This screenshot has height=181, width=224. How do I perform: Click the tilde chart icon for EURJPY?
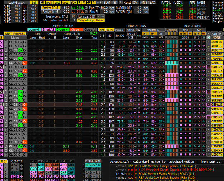point(209,92)
